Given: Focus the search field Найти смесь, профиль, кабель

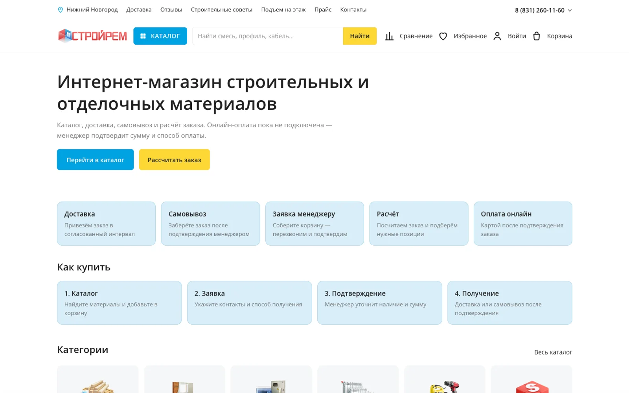Looking at the screenshot, I should (268, 36).
